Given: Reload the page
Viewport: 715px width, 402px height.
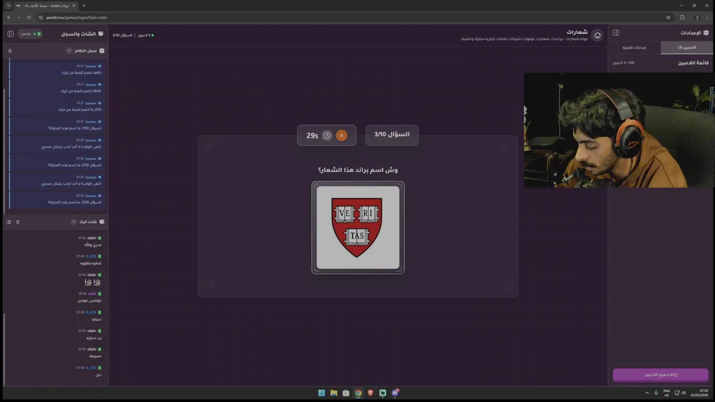Looking at the screenshot, I should pyautogui.click(x=28, y=17).
